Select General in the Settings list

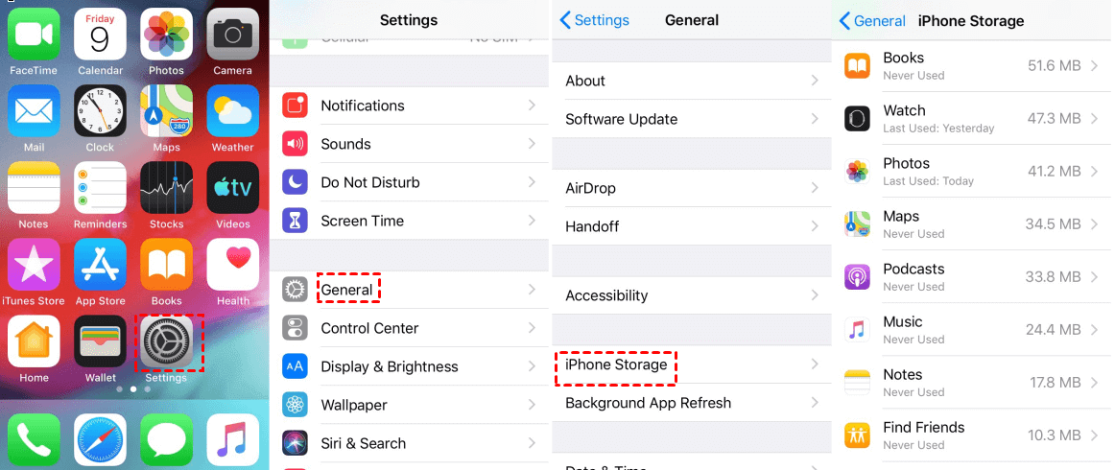347,290
